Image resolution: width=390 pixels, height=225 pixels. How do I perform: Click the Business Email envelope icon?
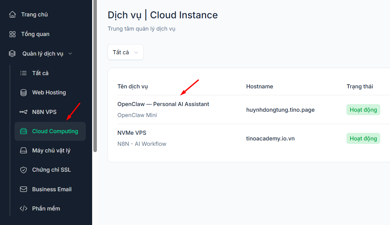tap(23, 189)
